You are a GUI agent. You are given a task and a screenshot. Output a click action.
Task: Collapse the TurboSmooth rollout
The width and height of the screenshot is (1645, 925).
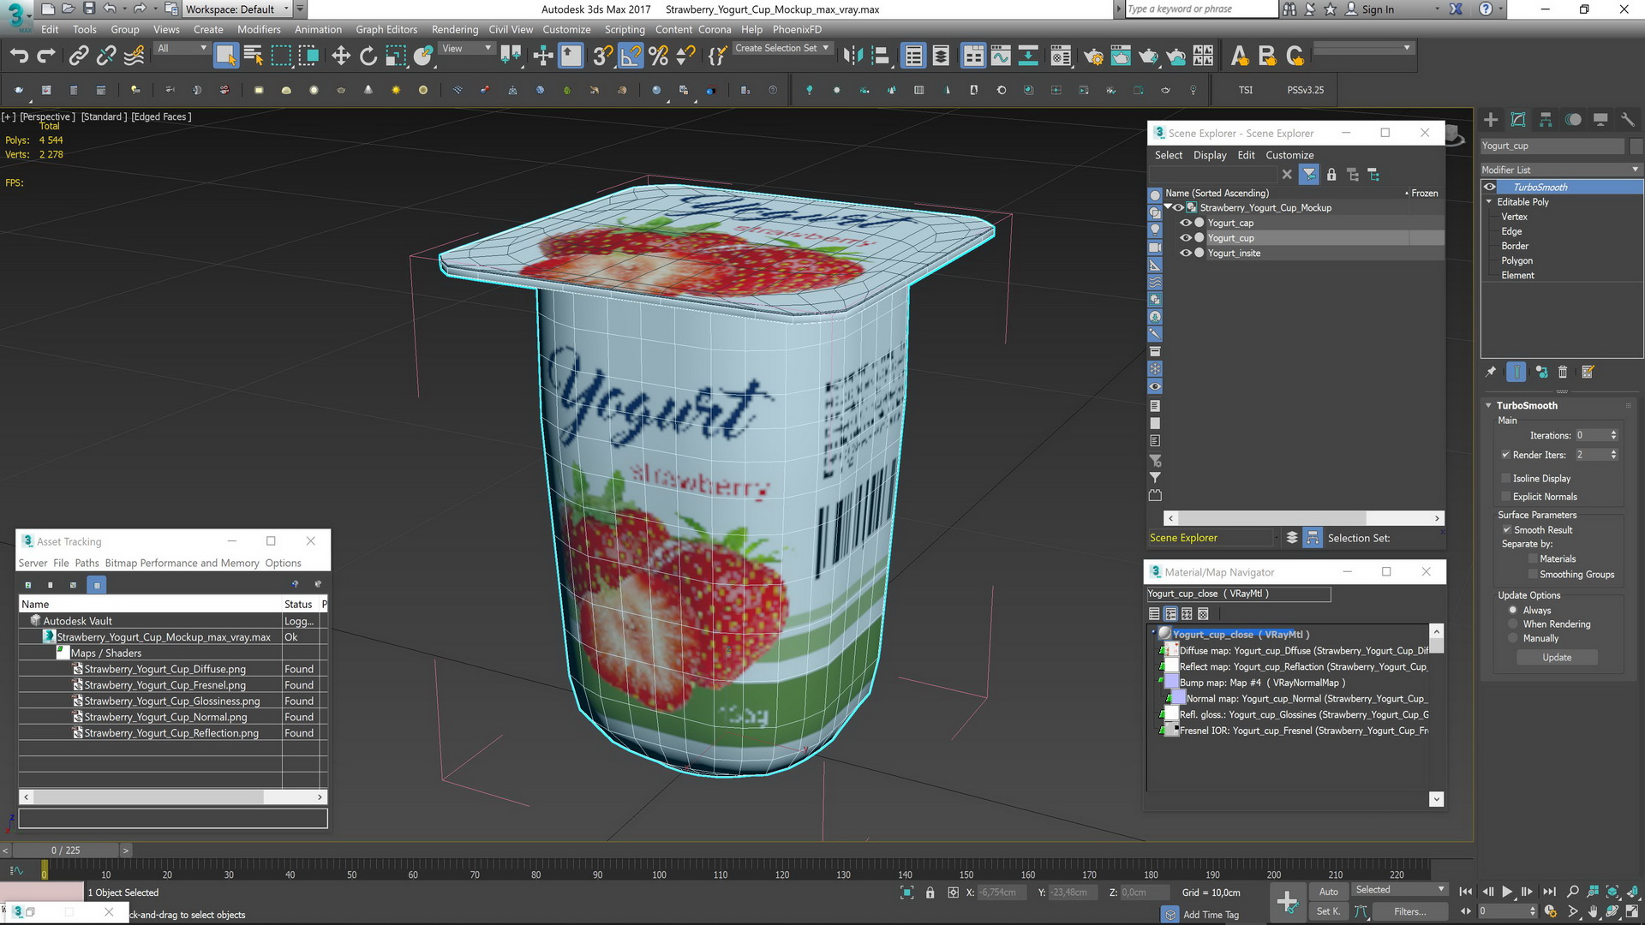coord(1488,405)
